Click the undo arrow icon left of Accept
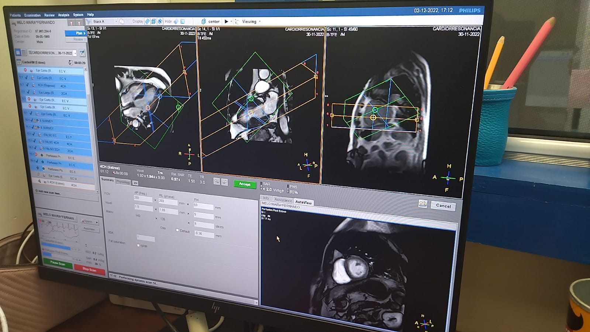590x332 pixels. click(x=217, y=181)
